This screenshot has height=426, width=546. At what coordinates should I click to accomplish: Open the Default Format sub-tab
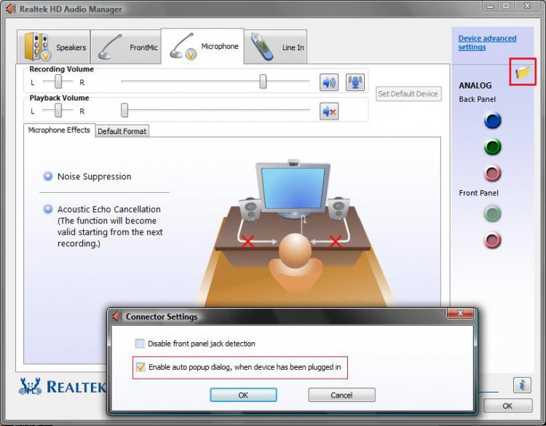click(x=122, y=131)
